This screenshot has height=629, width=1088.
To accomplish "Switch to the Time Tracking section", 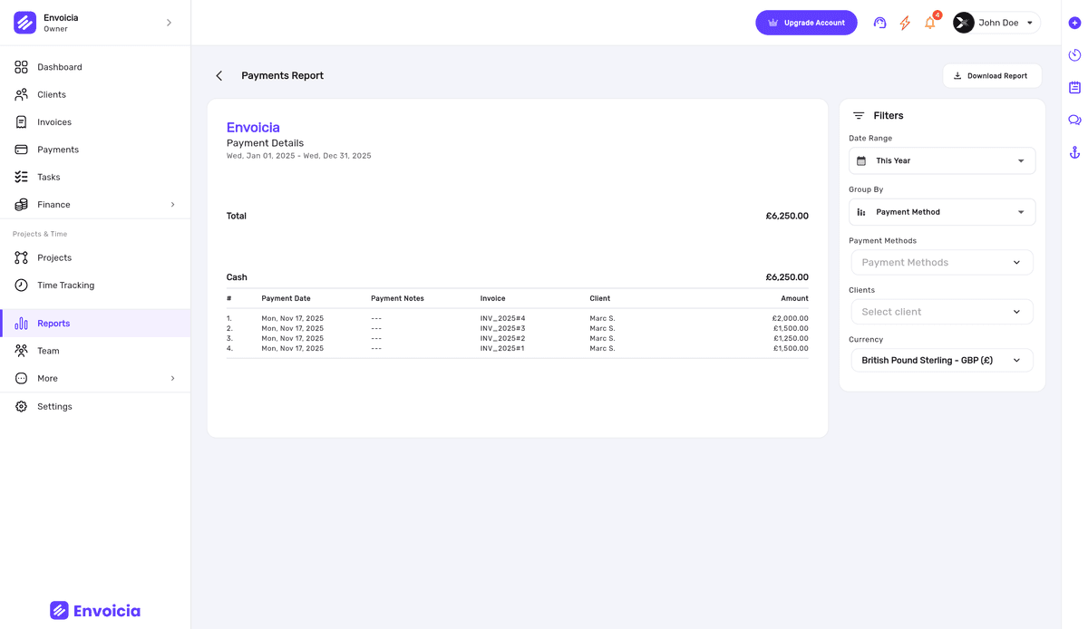I will click(x=66, y=285).
